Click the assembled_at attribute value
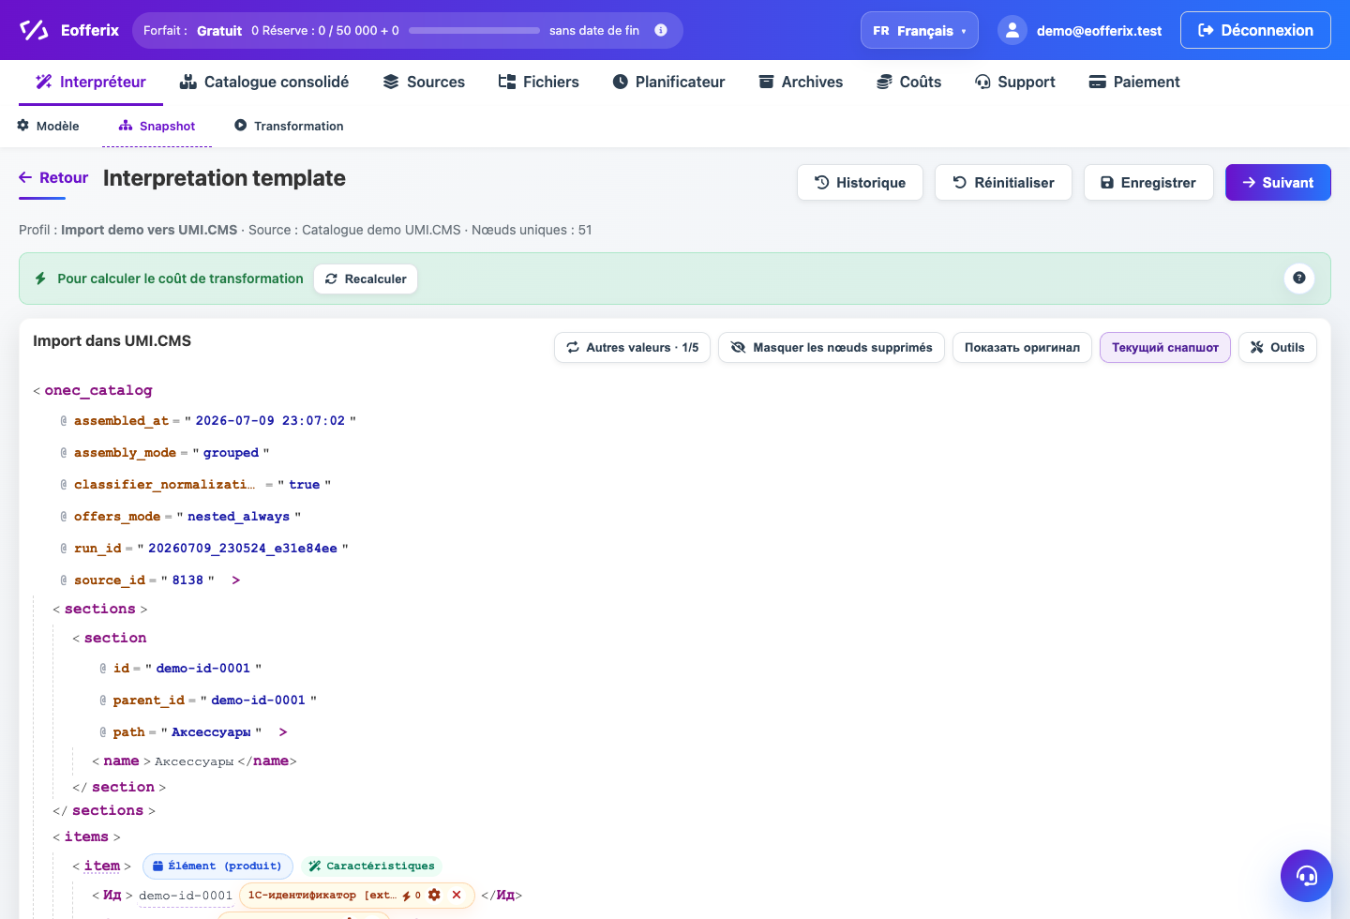Image resolution: width=1350 pixels, height=919 pixels. pos(270,421)
